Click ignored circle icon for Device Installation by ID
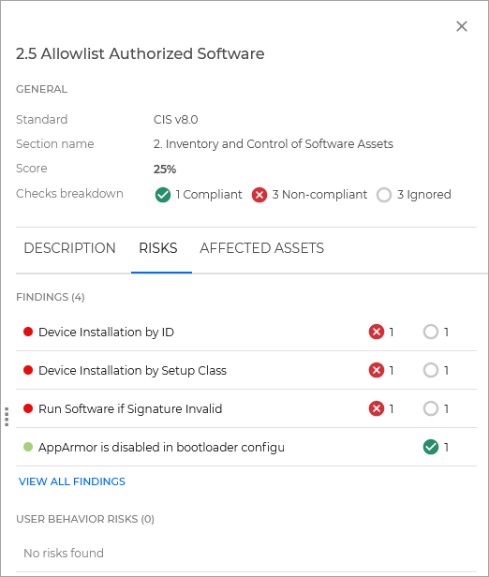This screenshot has height=577, width=489. (431, 332)
